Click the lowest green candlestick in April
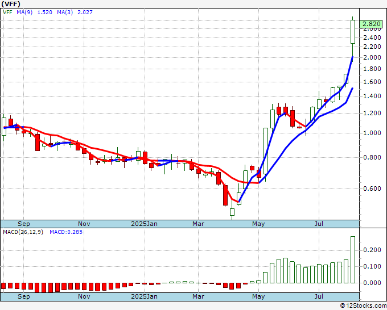 (232, 212)
